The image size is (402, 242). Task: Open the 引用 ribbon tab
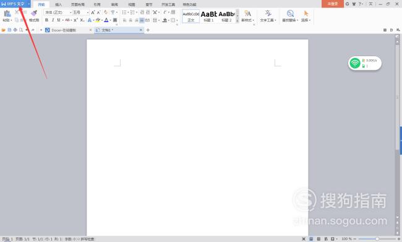(97, 4)
